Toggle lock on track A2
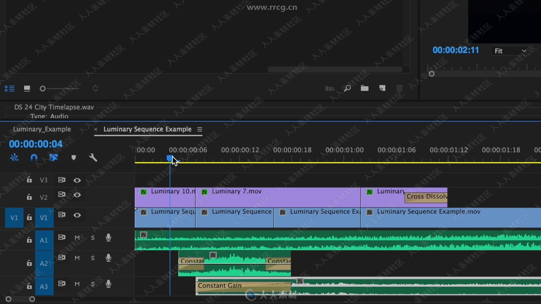The image size is (541, 304). tap(29, 263)
